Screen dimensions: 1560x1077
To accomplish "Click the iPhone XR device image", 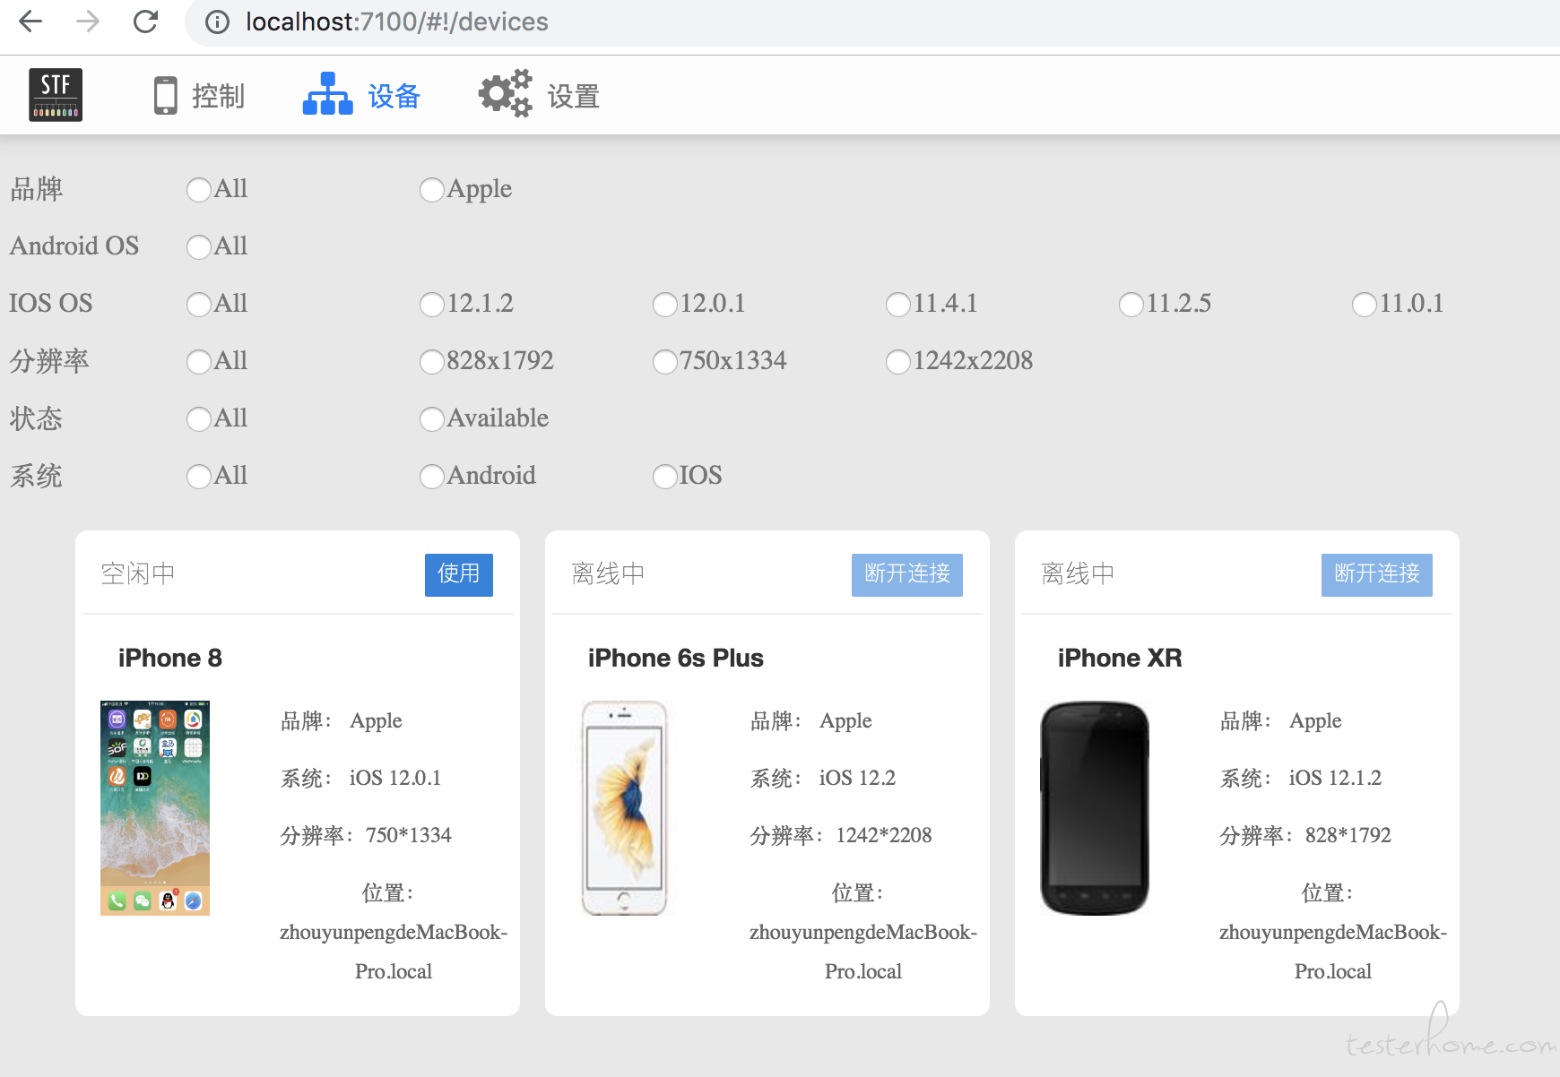I will [x=1094, y=808].
